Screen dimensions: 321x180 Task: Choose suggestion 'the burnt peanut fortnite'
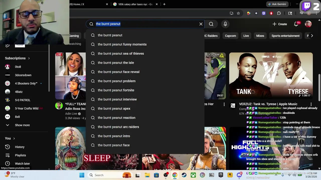point(145,90)
